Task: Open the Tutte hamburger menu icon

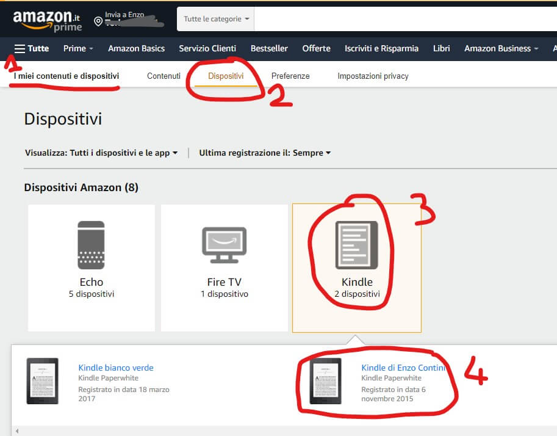Action: [20, 48]
